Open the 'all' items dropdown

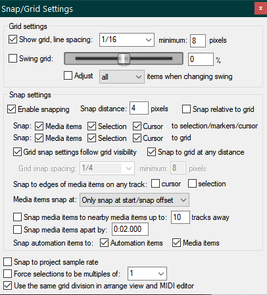coord(122,77)
